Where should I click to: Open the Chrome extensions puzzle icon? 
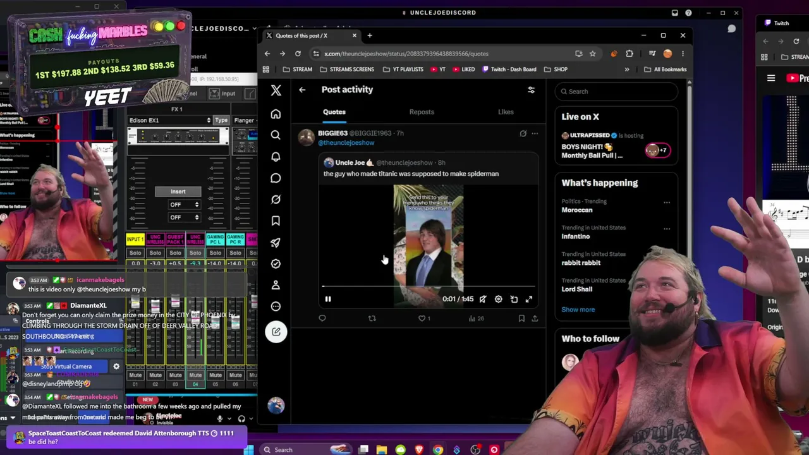[x=629, y=54]
